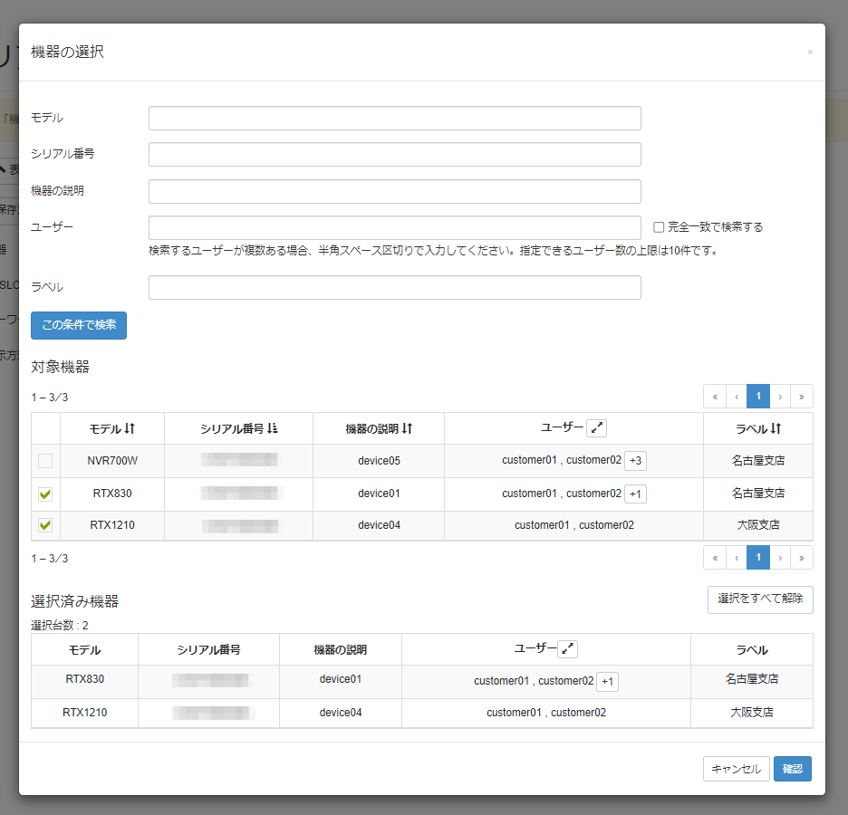Viewport: 848px width, 815px height.
Task: Go to last page in device pagination
Action: (801, 396)
